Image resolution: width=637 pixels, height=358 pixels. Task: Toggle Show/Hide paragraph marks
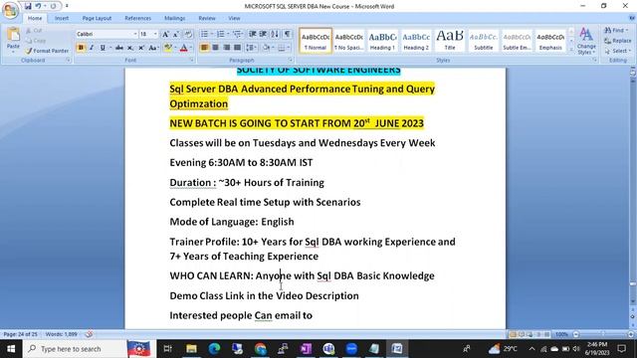coord(288,34)
